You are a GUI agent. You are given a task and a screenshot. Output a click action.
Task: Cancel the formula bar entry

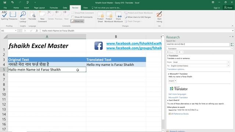[25, 31]
